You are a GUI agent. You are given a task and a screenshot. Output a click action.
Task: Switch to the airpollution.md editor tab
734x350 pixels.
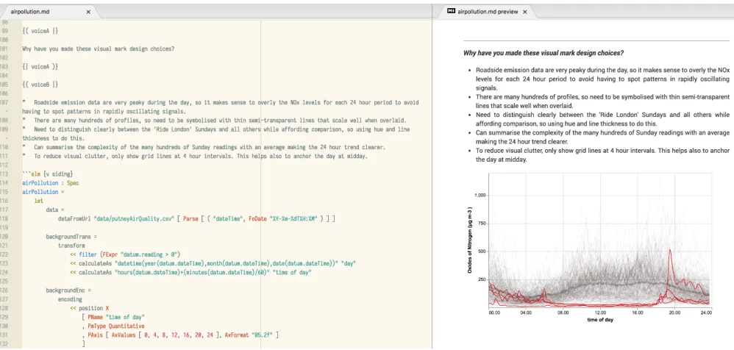[x=49, y=12]
